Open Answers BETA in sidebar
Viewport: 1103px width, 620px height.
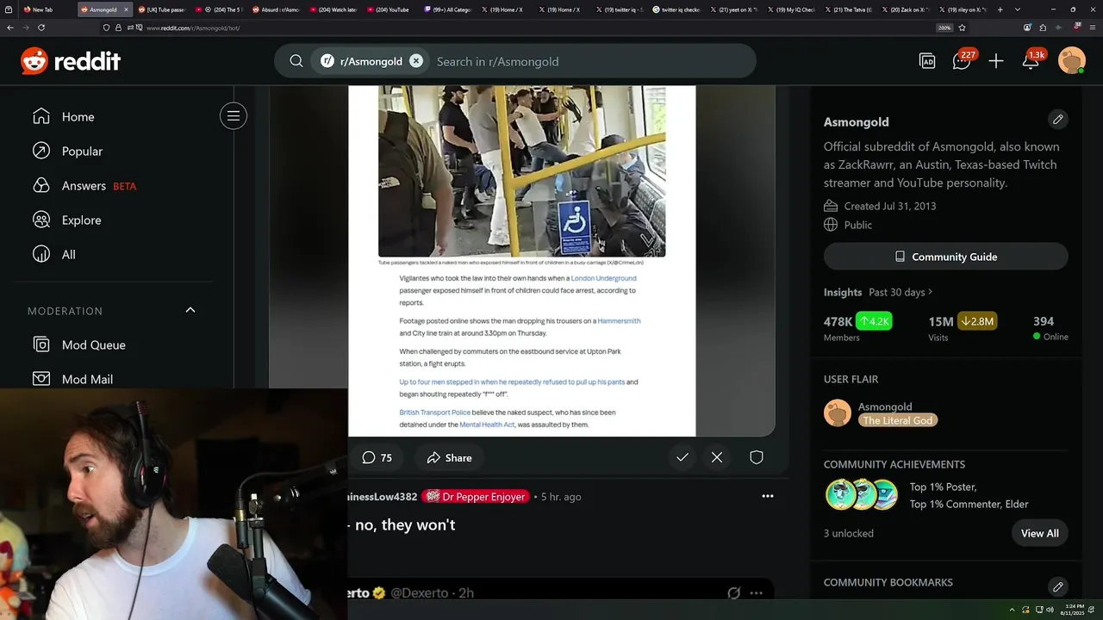(84, 185)
